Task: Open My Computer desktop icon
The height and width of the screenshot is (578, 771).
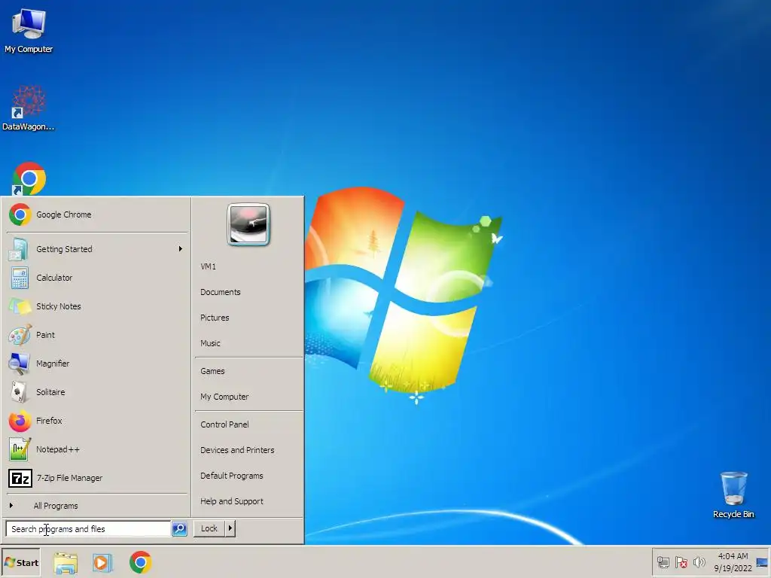Action: 29,30
